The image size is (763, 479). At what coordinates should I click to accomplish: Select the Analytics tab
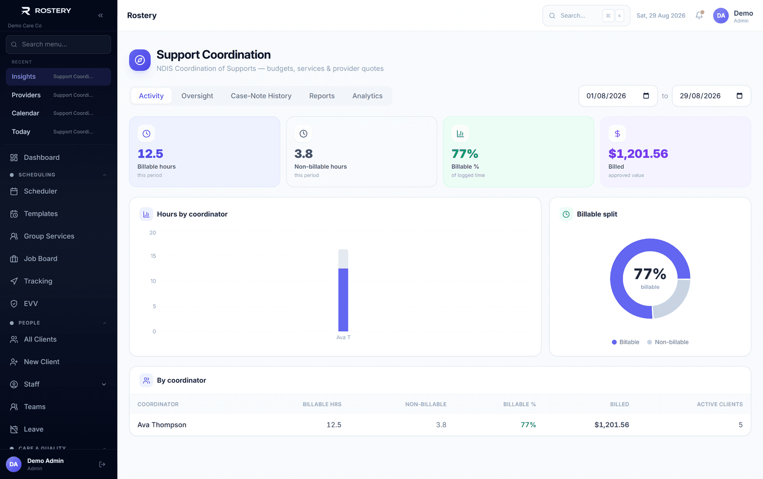tap(367, 96)
